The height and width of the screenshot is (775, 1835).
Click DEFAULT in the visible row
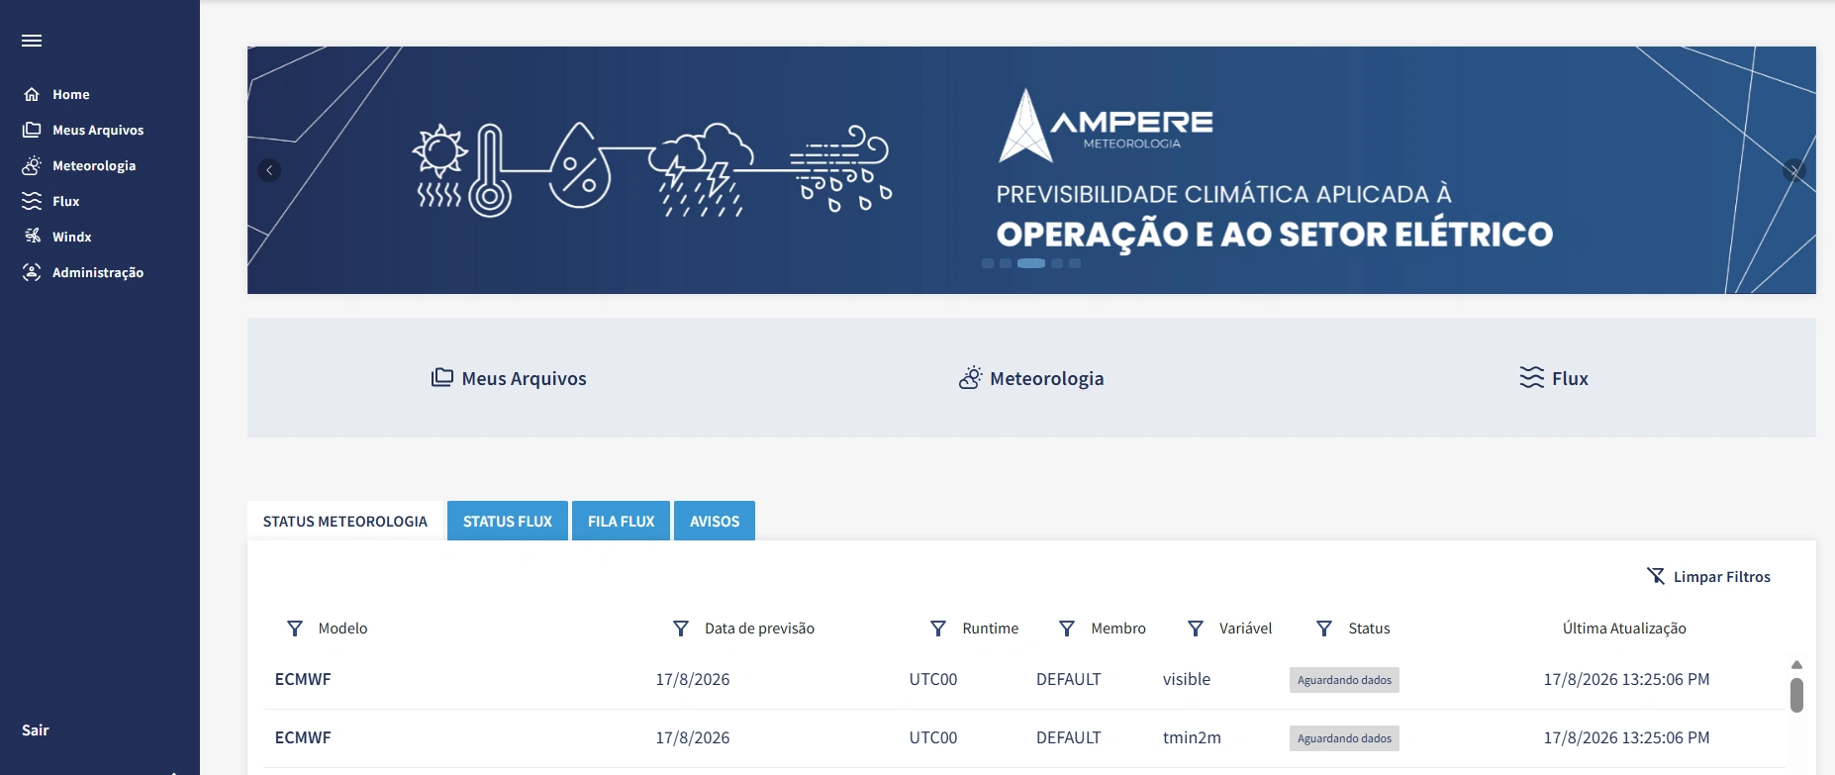click(1069, 679)
